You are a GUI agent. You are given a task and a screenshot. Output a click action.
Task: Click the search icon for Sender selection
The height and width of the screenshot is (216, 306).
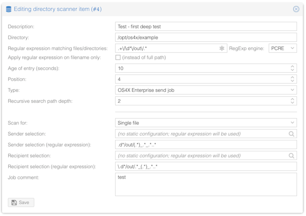click(x=291, y=134)
